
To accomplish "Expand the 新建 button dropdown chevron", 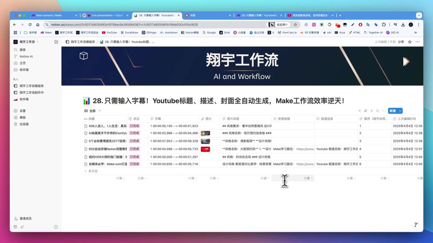I will click(400, 111).
